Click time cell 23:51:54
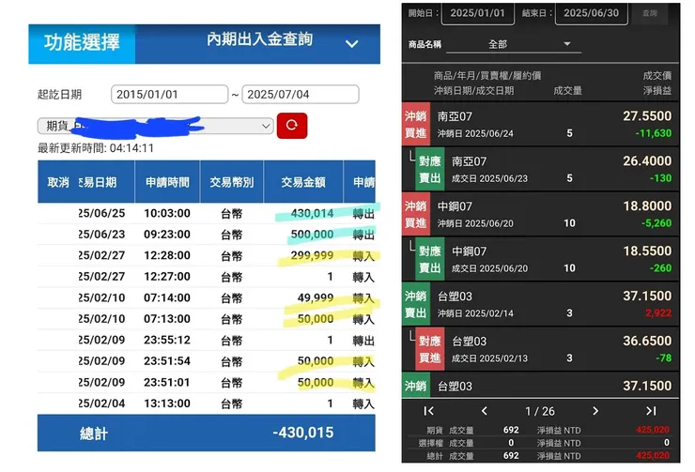Screen dimensions: 695x472 (167, 361)
